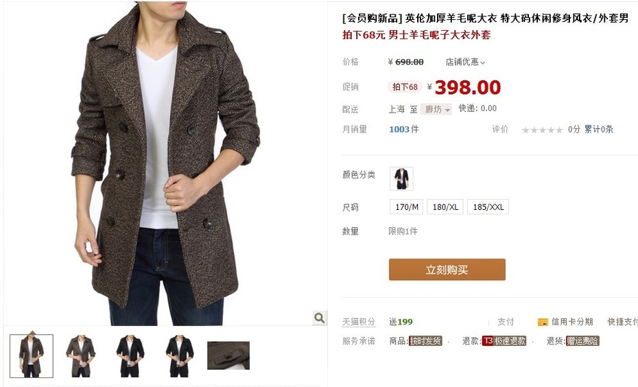Click the 赠运费险 service badge
The image size is (638, 387).
[x=582, y=341]
